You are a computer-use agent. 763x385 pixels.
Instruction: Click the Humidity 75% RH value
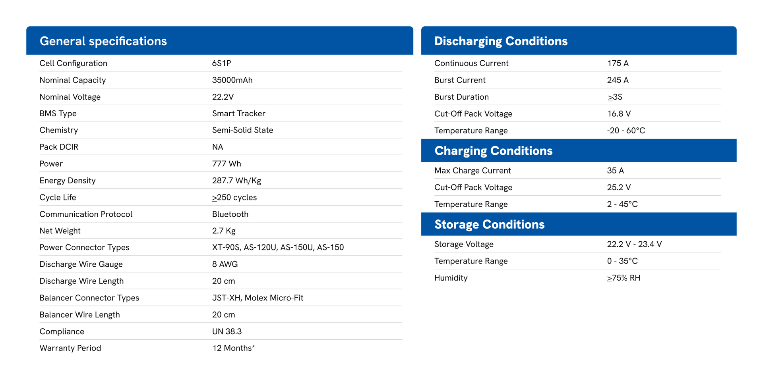click(x=624, y=278)
